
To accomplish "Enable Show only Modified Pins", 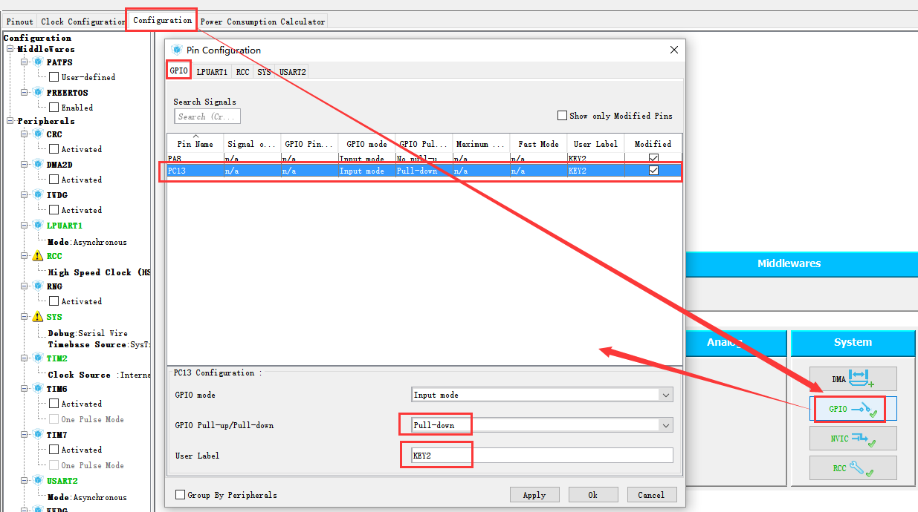I will click(563, 116).
